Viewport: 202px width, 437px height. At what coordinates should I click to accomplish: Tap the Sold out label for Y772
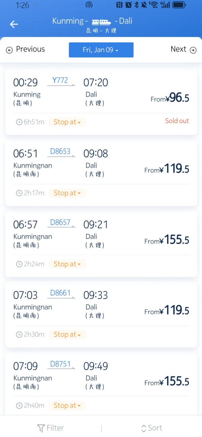(177, 121)
